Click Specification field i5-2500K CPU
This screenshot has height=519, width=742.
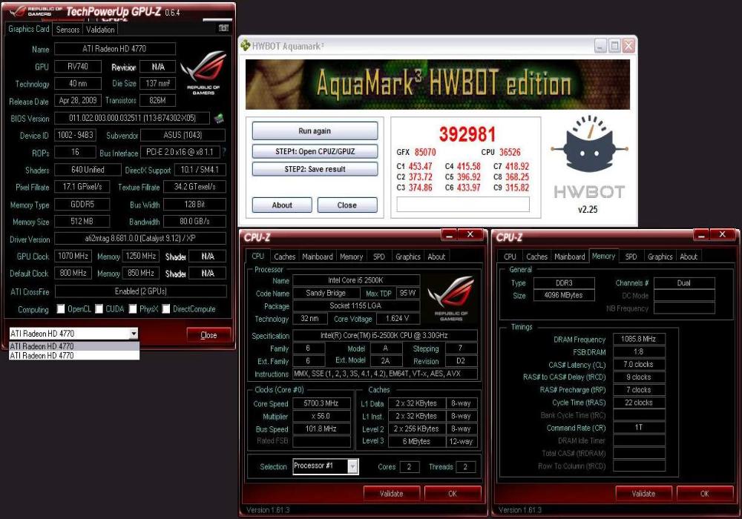(384, 336)
